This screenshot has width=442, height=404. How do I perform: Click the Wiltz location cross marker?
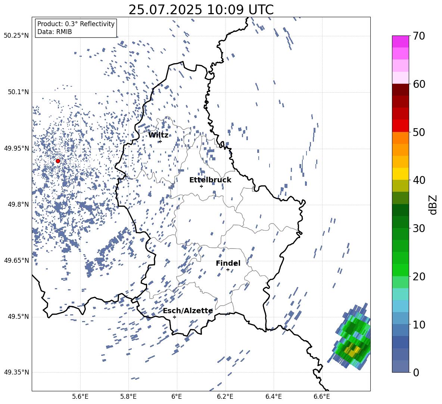point(161,141)
